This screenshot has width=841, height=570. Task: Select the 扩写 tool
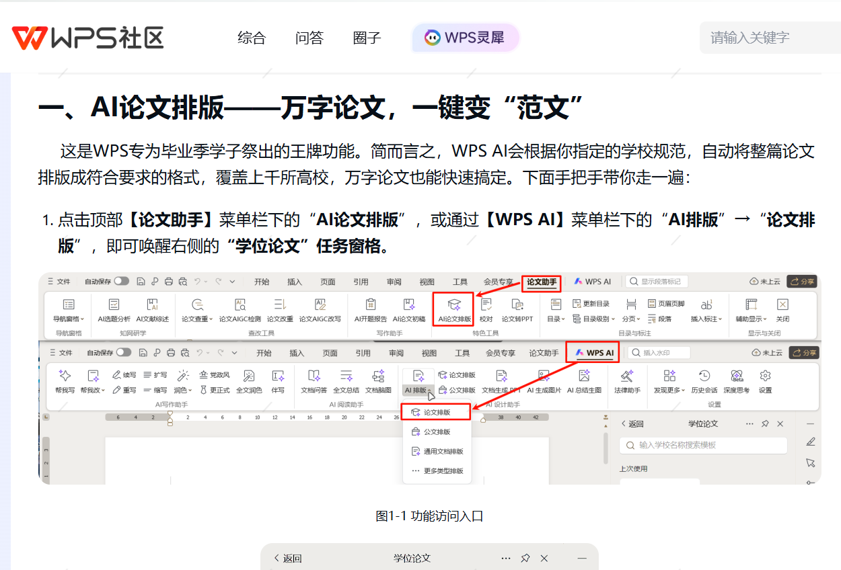[x=155, y=375]
